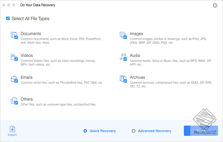Click the Images file type icon
The height and width of the screenshot is (142, 223).
(123, 35)
